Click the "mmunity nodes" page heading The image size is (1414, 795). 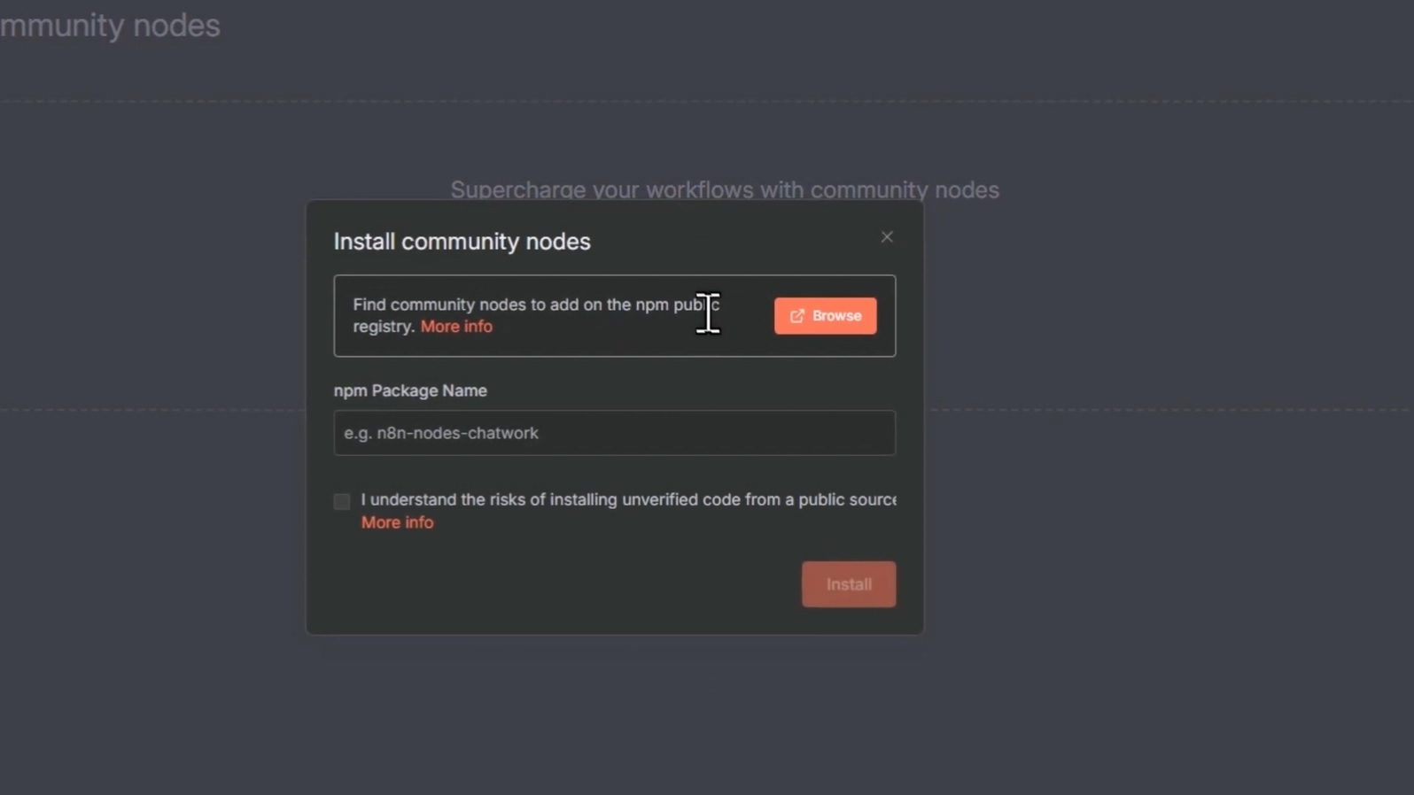110,26
